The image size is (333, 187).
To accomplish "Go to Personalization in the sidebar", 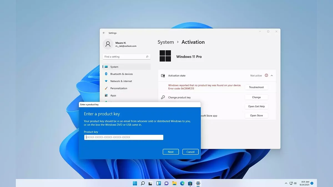I will 118,88.
